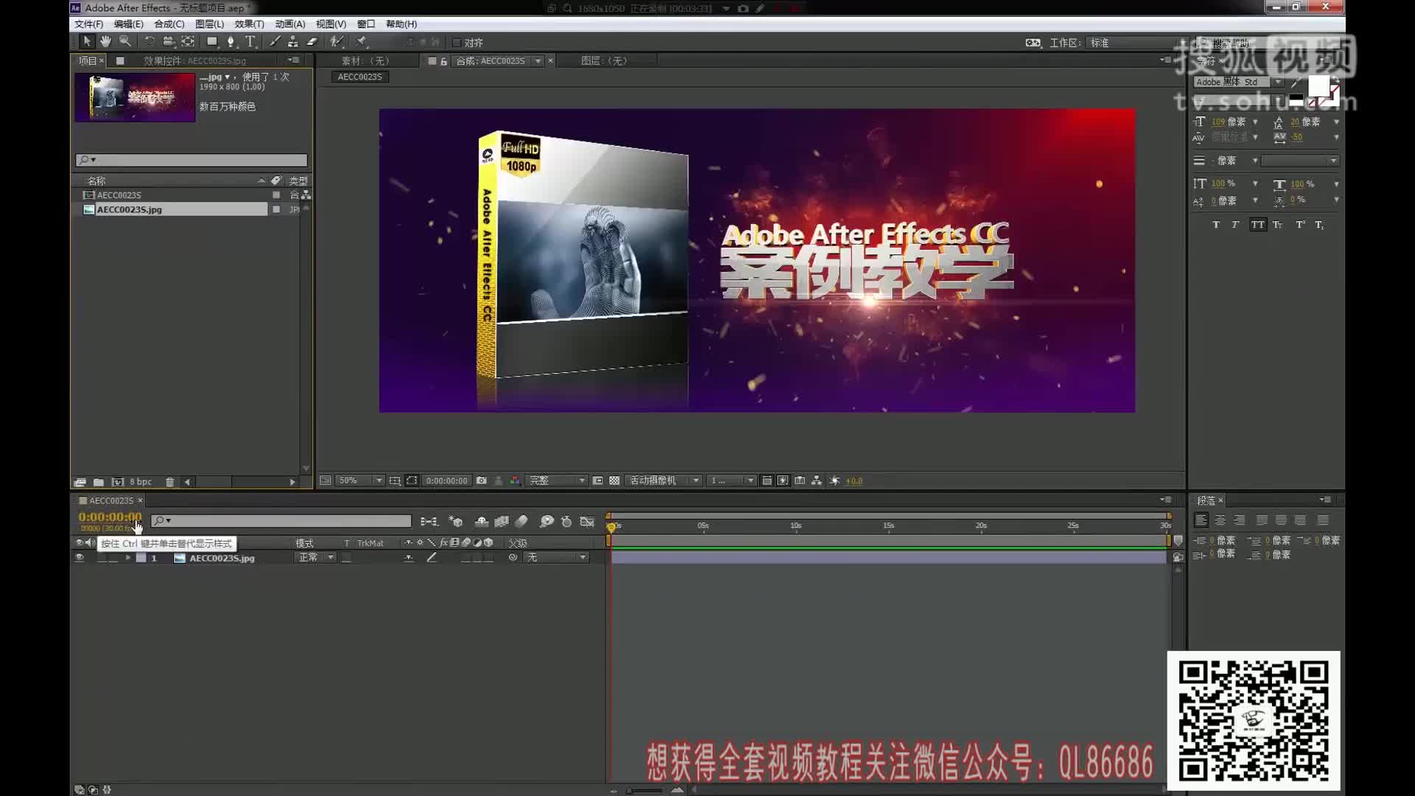
Task: Open the 合成(C) menu
Action: [169, 24]
